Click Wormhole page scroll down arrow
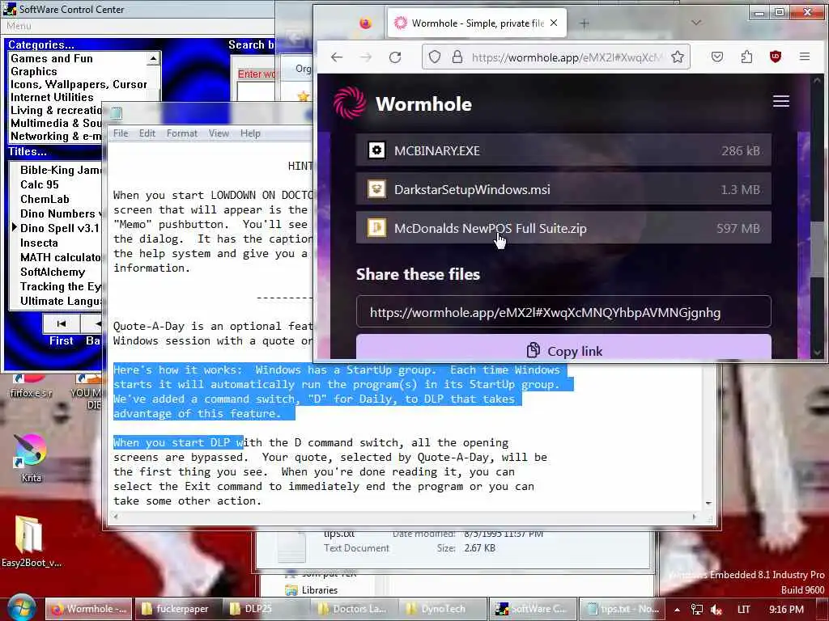The height and width of the screenshot is (621, 829). (x=817, y=353)
